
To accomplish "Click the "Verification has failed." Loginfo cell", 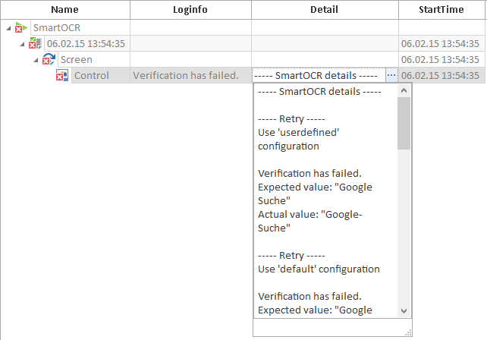I will point(186,75).
